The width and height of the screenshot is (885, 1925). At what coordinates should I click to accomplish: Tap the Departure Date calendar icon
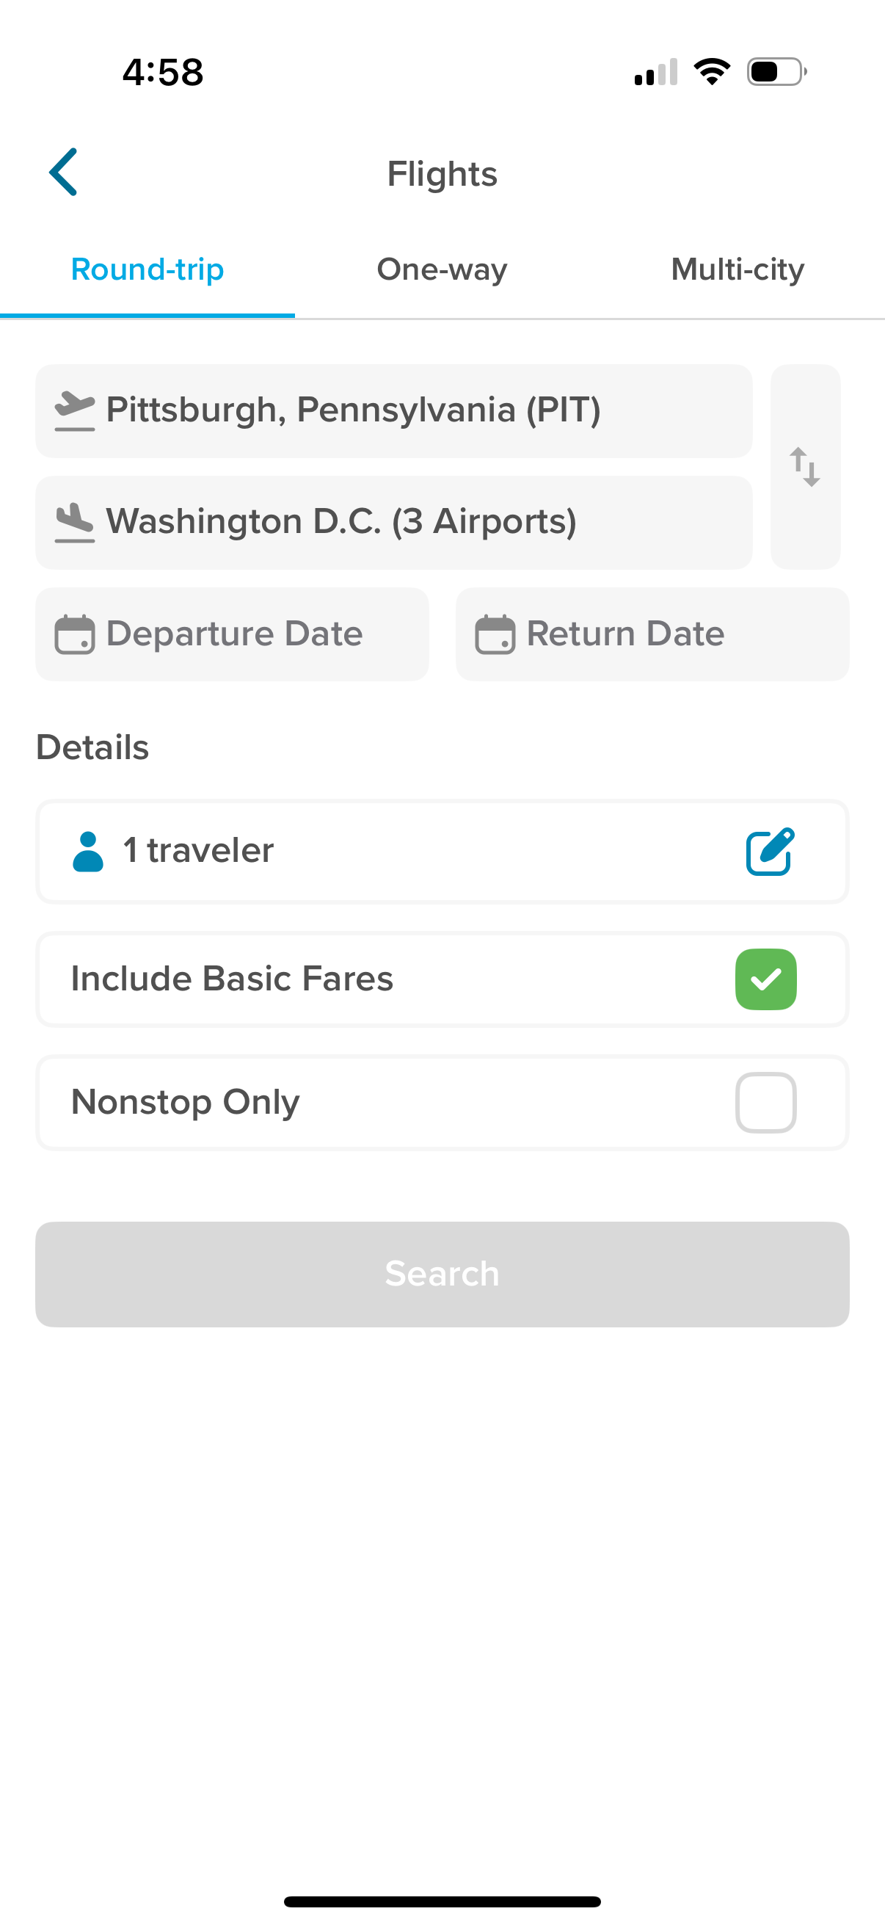pos(75,634)
